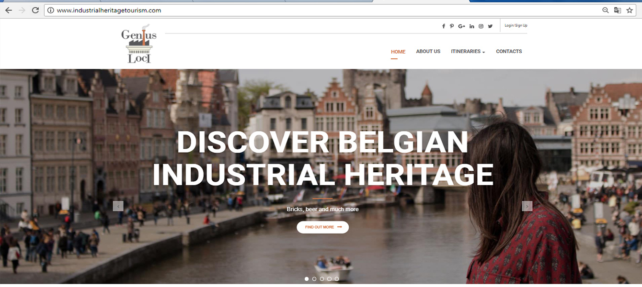Image resolution: width=642 pixels, height=287 pixels.
Task: Bookmark the page with the star icon
Action: pos(630,10)
